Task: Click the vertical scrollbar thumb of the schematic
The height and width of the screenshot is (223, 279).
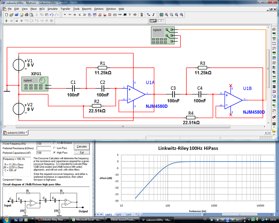Action: [268, 69]
